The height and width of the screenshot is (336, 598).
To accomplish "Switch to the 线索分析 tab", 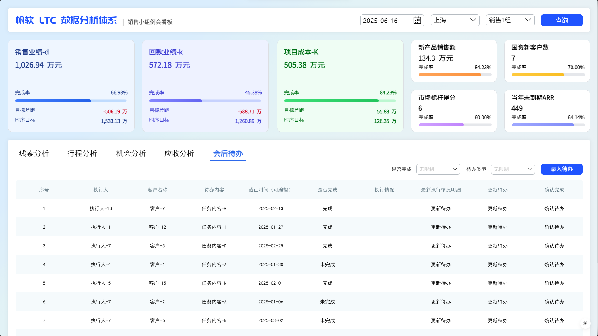I will (x=34, y=154).
